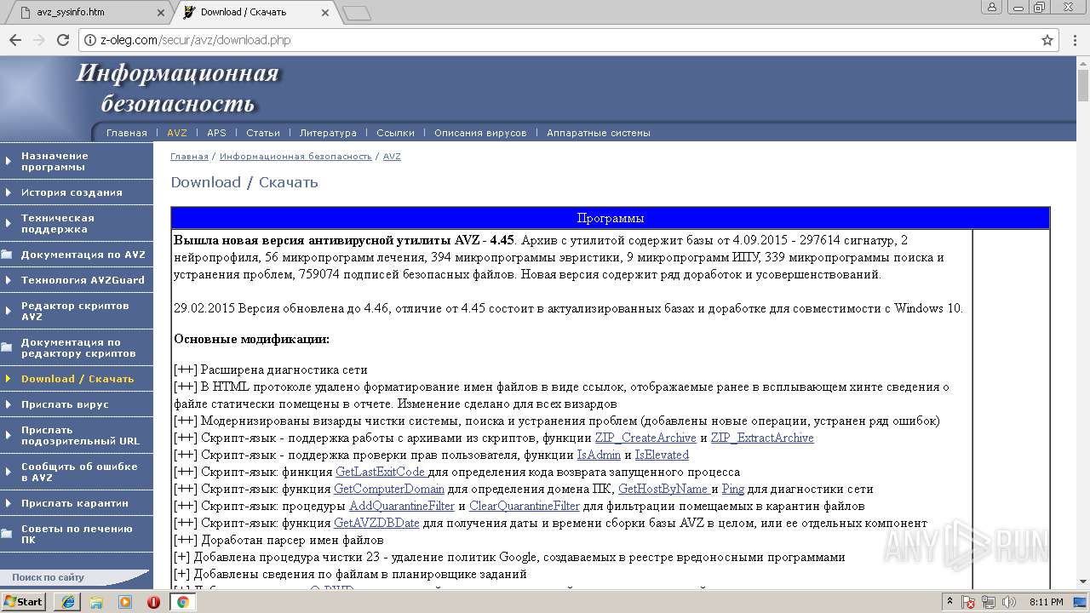Open Ссылки in the top navigation
Screen dimensions: 1090x613
(x=395, y=133)
